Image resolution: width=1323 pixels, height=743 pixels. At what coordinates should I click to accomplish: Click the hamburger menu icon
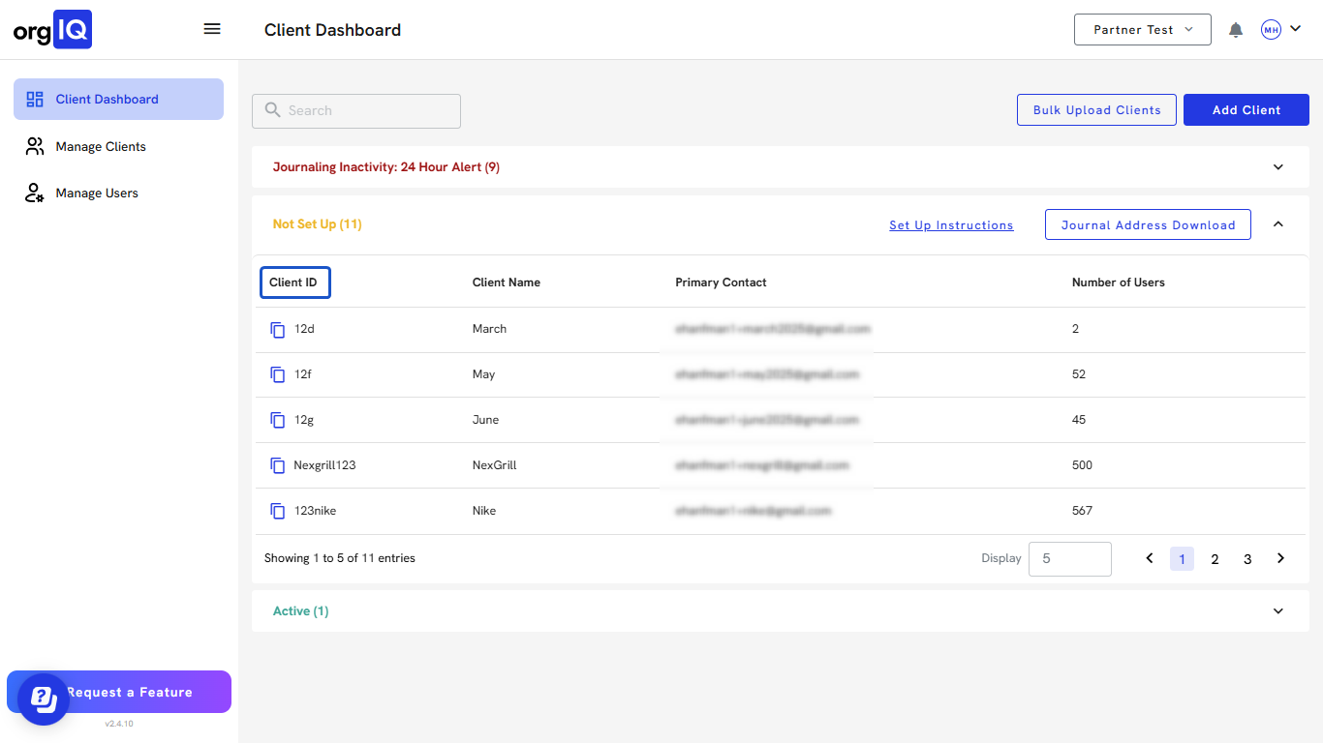click(x=212, y=29)
